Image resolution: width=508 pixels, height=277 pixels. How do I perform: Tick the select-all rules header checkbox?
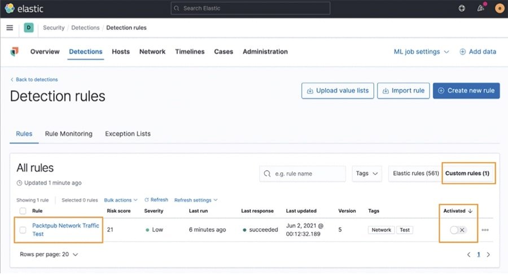pyautogui.click(x=23, y=211)
